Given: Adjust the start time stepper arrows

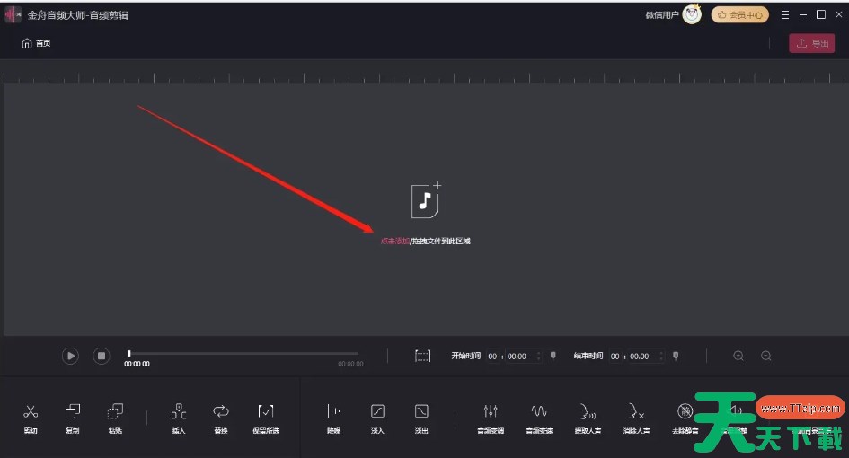Looking at the screenshot, I should 538,357.
